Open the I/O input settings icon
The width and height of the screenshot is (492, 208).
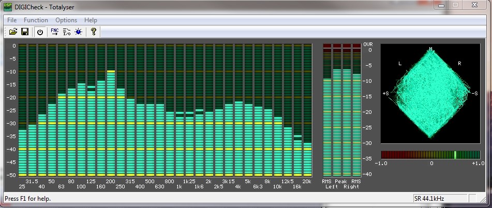click(x=66, y=32)
